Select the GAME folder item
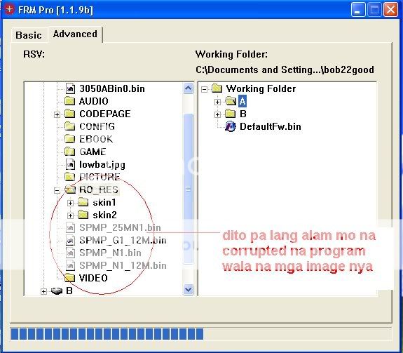 coord(85,152)
